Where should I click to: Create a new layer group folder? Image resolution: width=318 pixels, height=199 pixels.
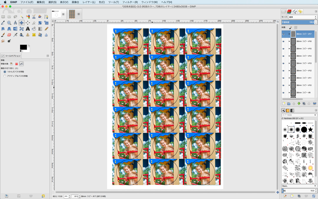coord(289,104)
